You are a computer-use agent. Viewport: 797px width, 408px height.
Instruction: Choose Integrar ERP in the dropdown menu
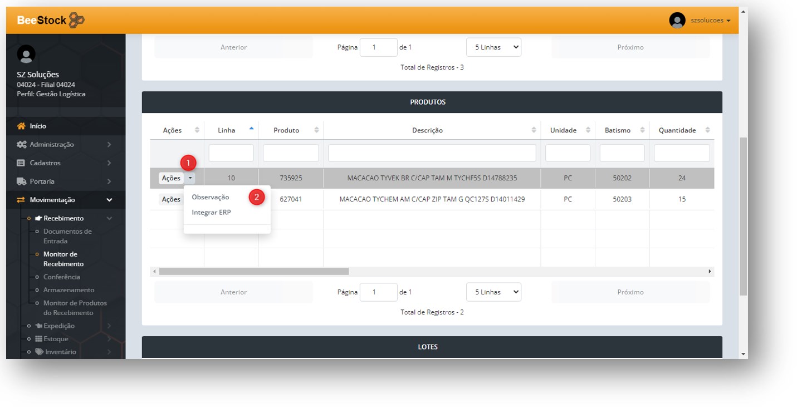click(x=211, y=213)
